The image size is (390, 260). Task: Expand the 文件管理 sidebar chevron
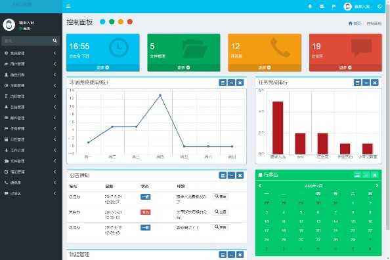(54, 160)
